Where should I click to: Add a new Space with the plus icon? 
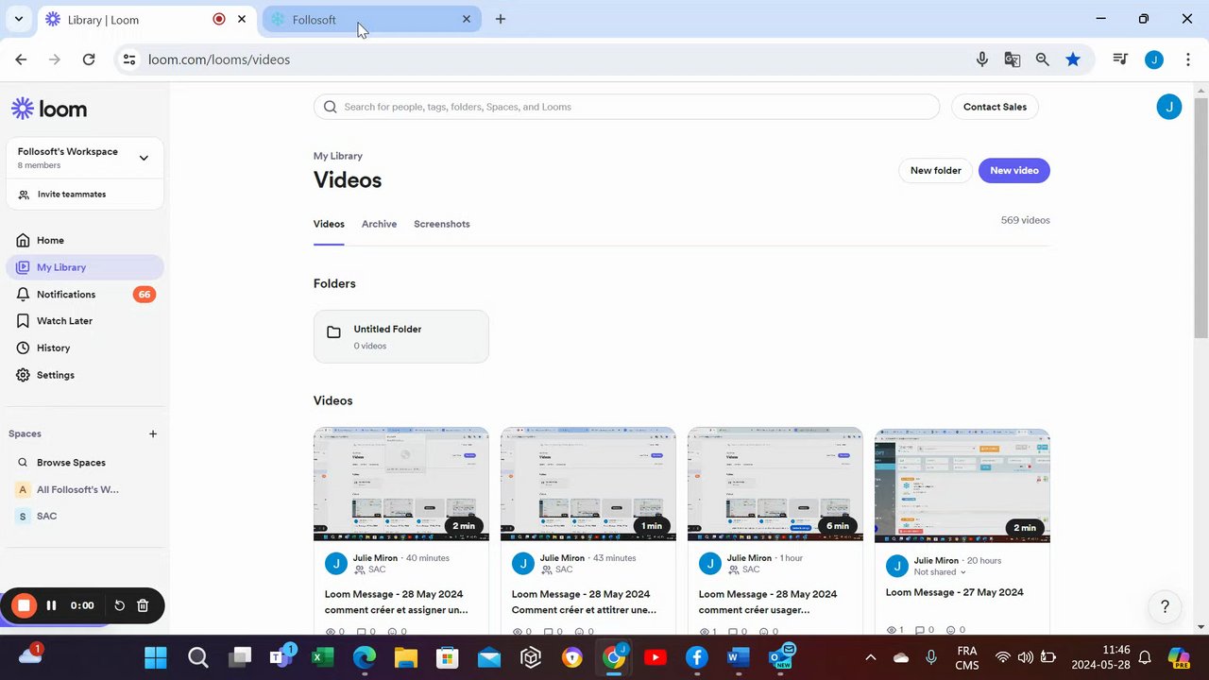[153, 434]
